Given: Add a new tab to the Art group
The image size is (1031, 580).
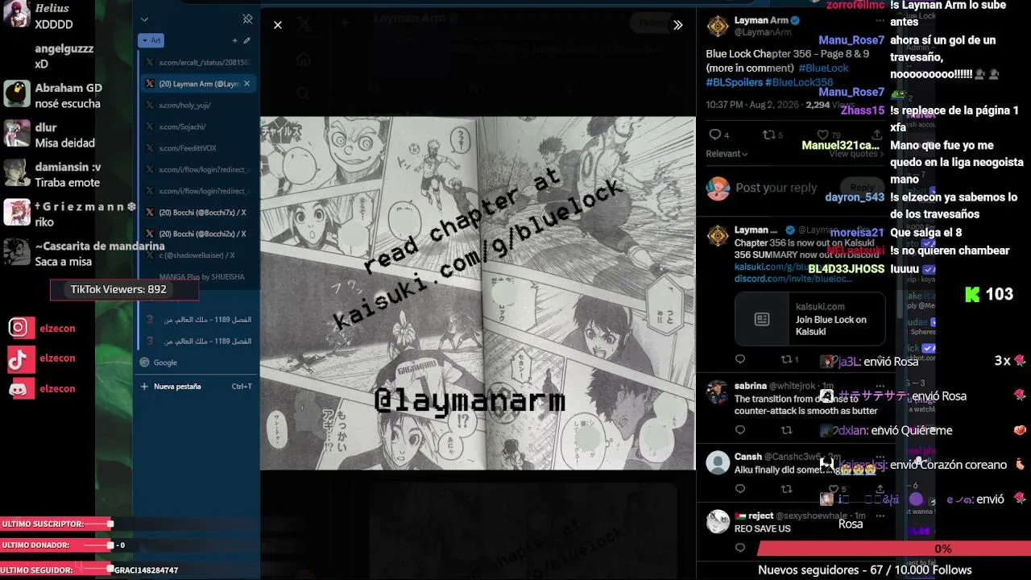Looking at the screenshot, I should 235,40.
